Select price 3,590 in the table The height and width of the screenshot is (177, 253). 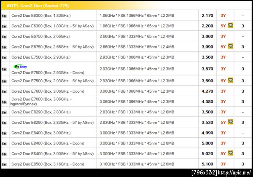pyautogui.click(x=207, y=81)
